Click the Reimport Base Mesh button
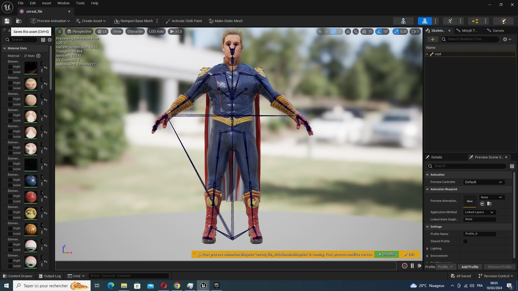Image resolution: width=518 pixels, height=291 pixels. [x=133, y=21]
